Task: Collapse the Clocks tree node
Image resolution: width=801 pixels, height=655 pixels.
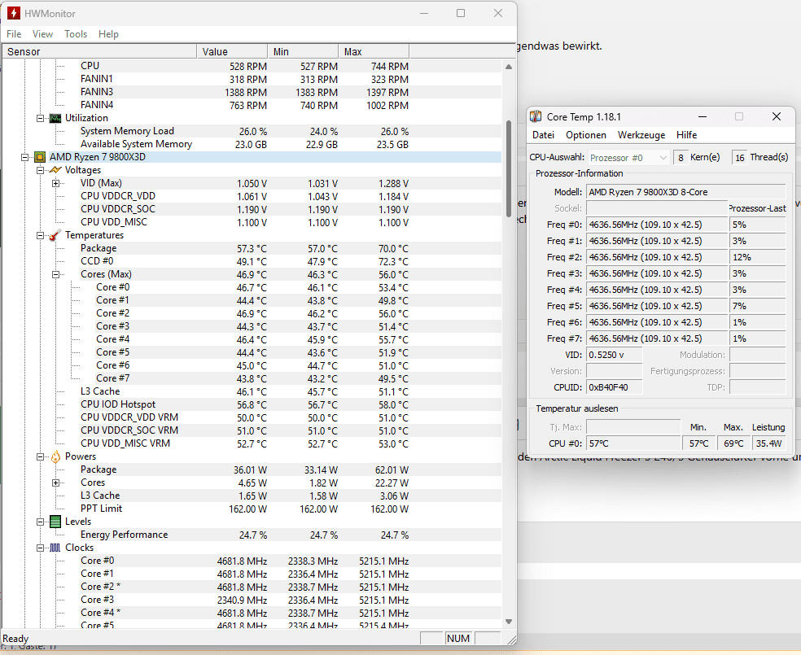Action: point(41,548)
